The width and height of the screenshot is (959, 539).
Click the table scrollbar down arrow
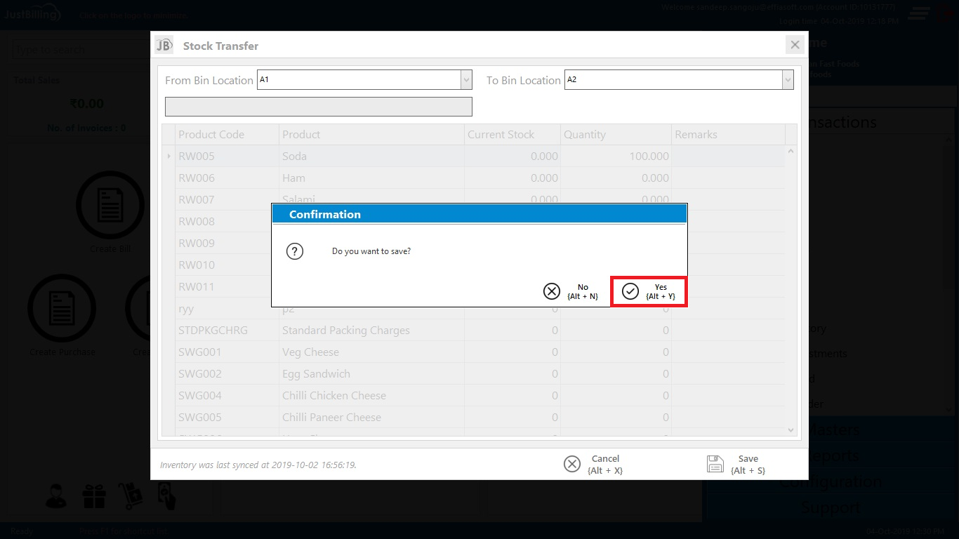[791, 430]
